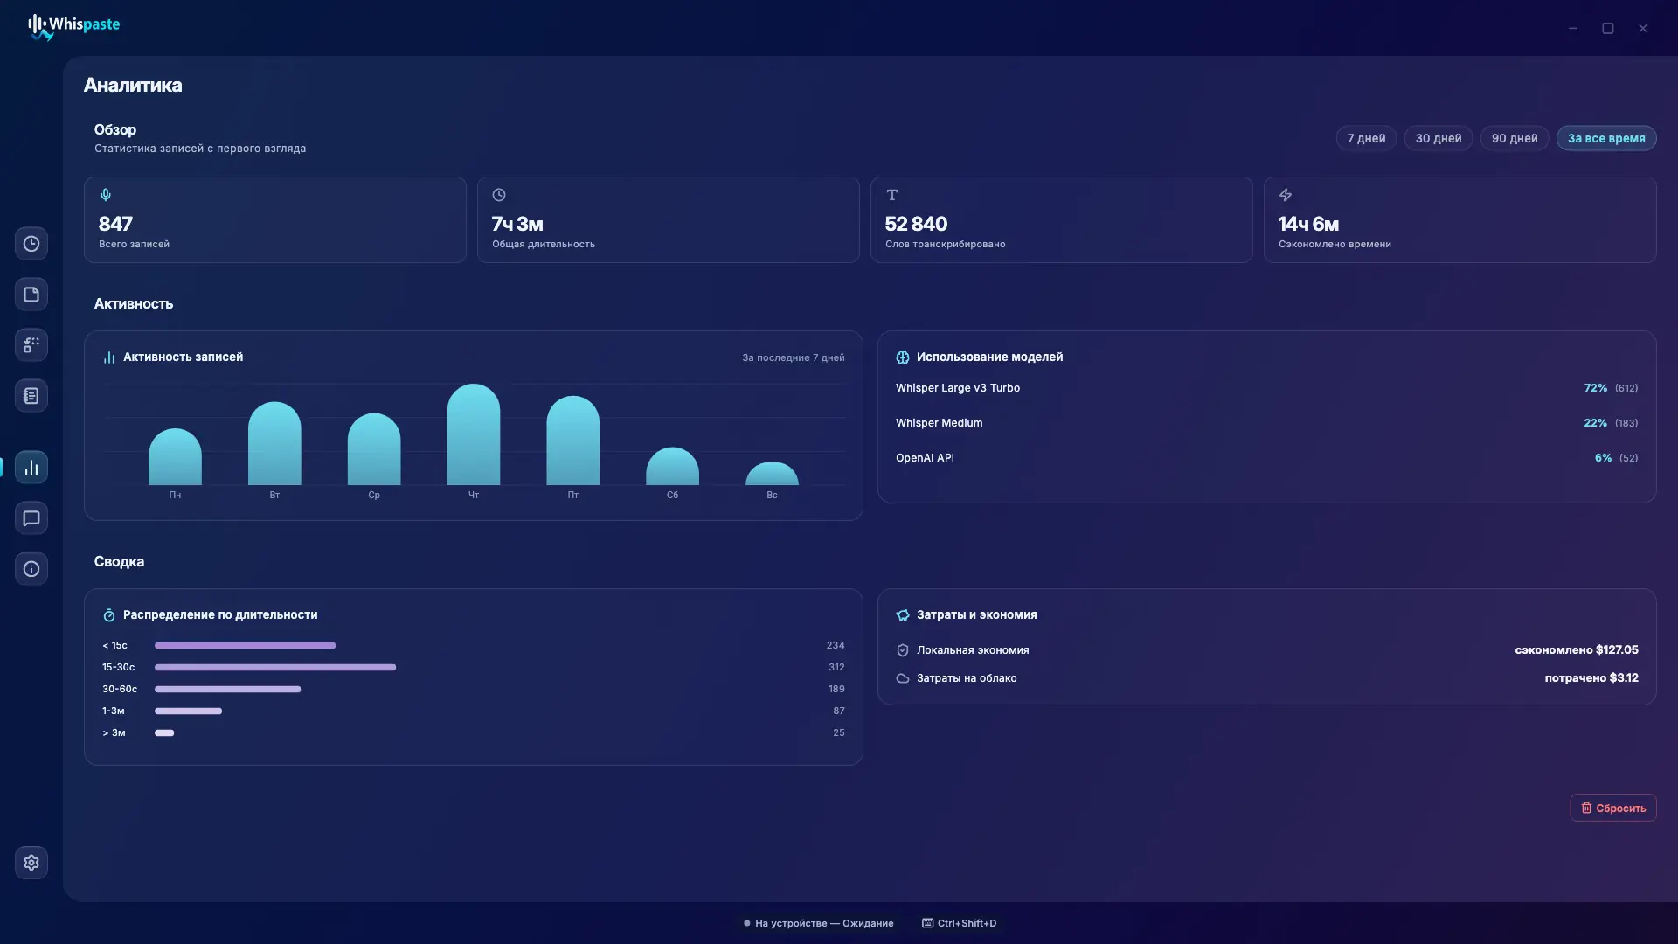
Task: Click the Whispaste logo
Action: (74, 26)
